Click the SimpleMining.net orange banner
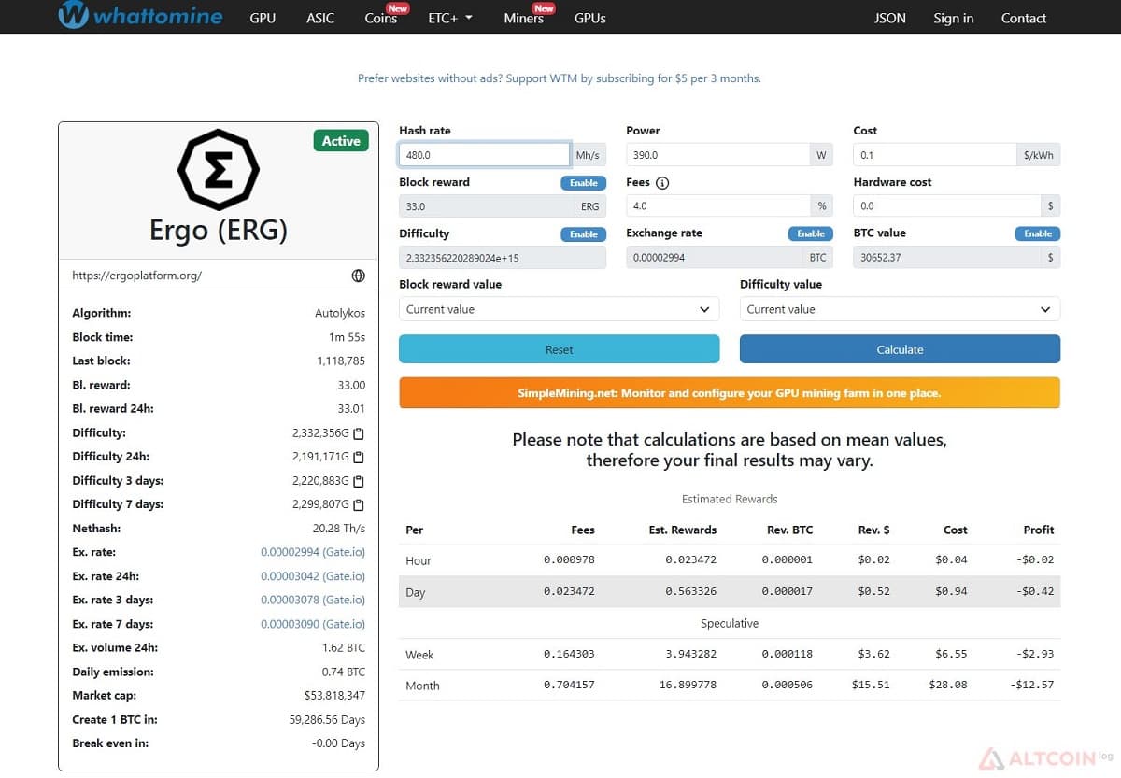1121x778 pixels. (x=730, y=393)
